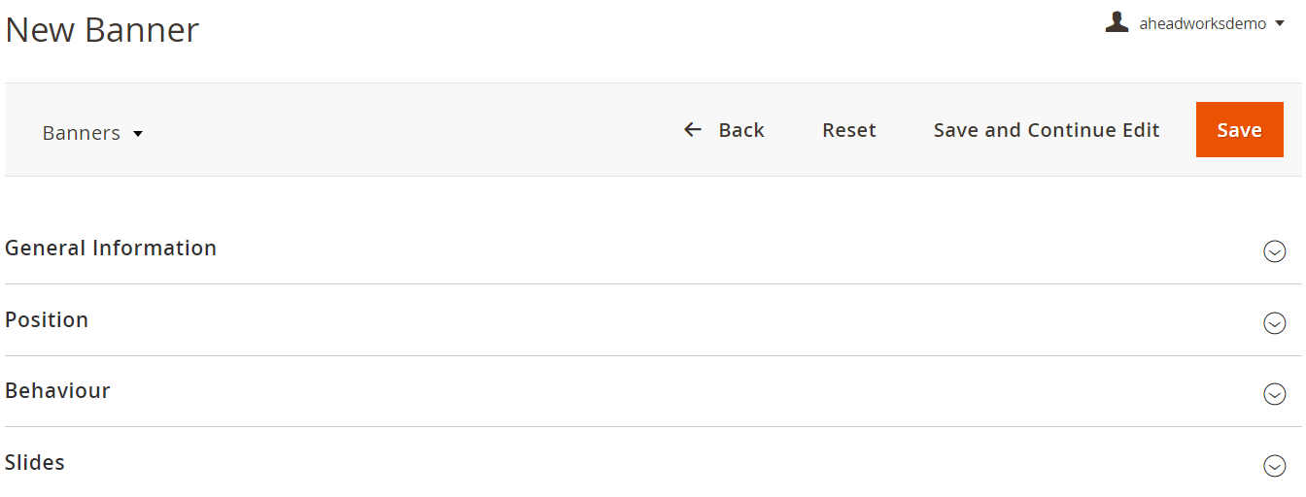Open the Slides section title

(x=35, y=462)
